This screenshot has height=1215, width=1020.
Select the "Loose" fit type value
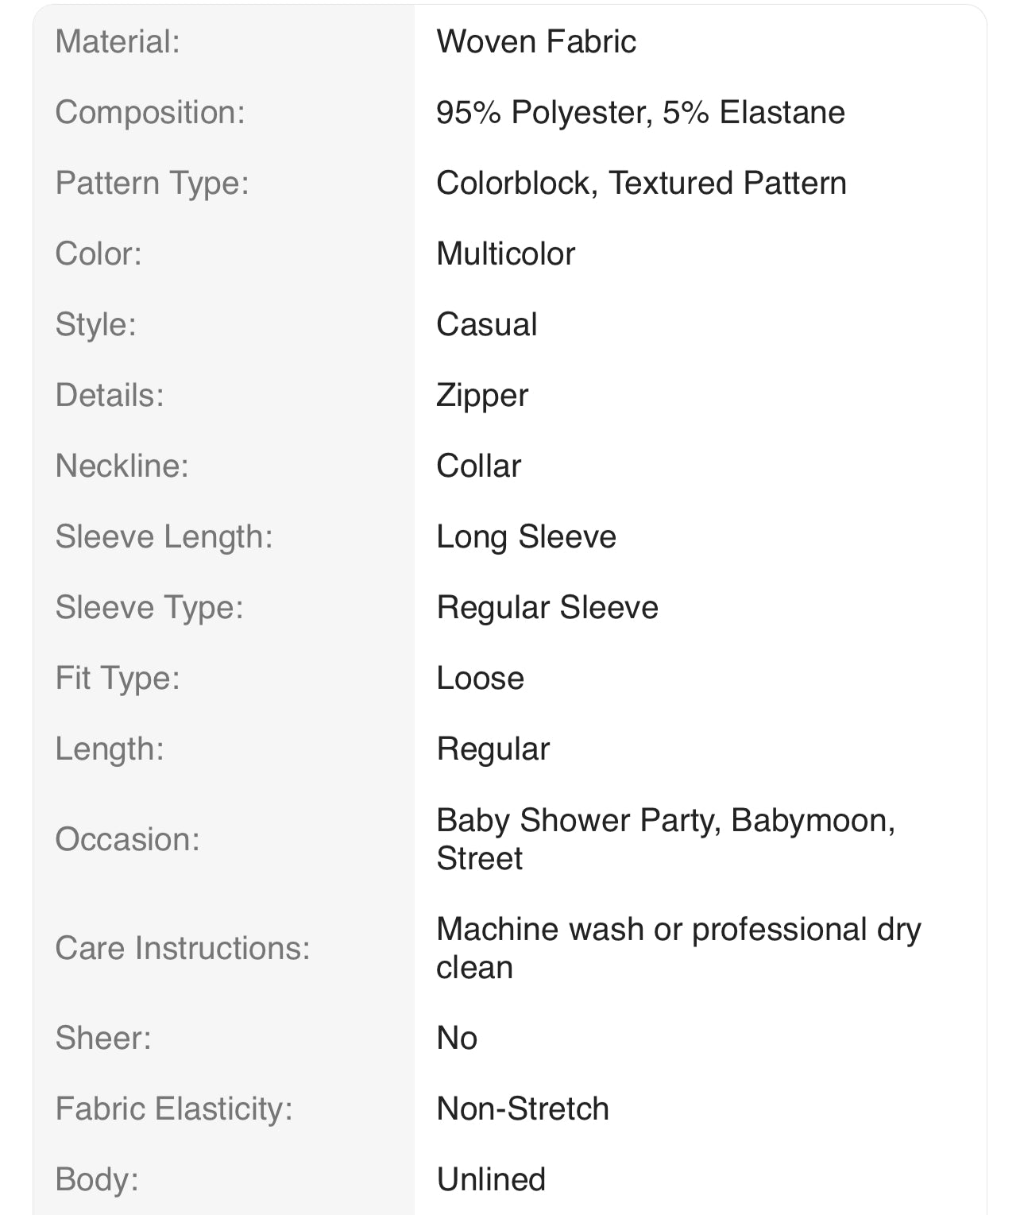click(x=480, y=679)
